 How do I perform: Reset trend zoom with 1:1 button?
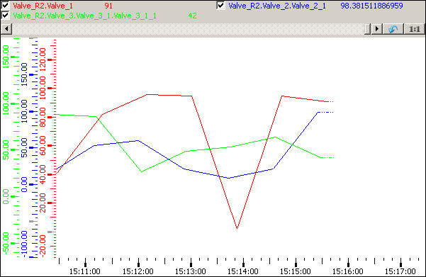pos(414,29)
